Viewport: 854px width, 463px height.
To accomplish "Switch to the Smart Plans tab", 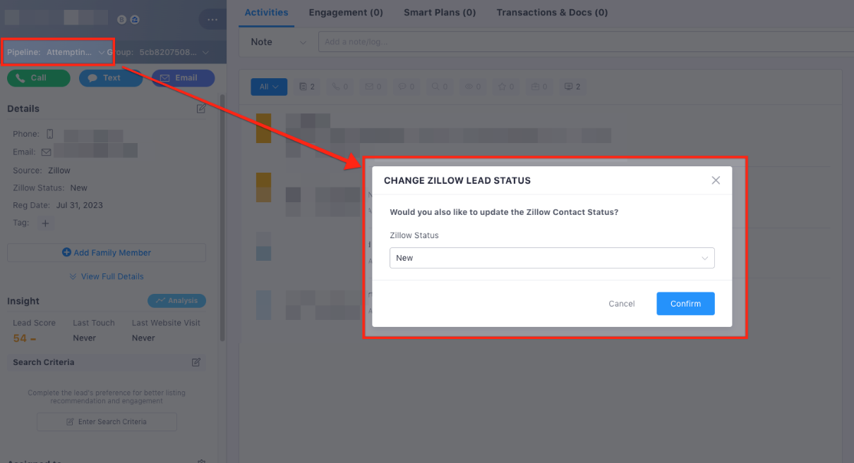I will pos(440,13).
